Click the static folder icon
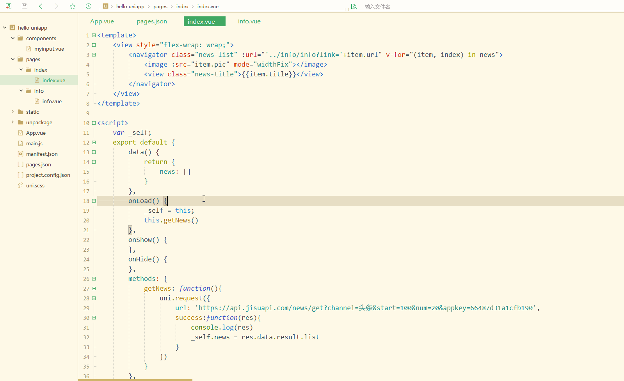 (20, 112)
